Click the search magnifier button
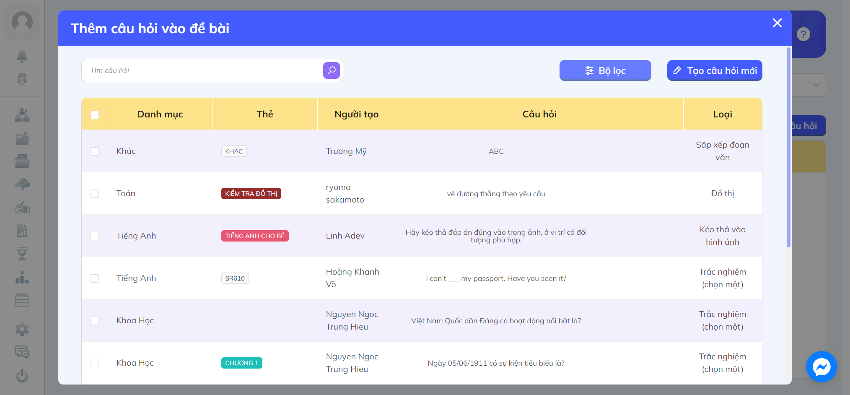Image resolution: width=850 pixels, height=395 pixels. pos(331,70)
